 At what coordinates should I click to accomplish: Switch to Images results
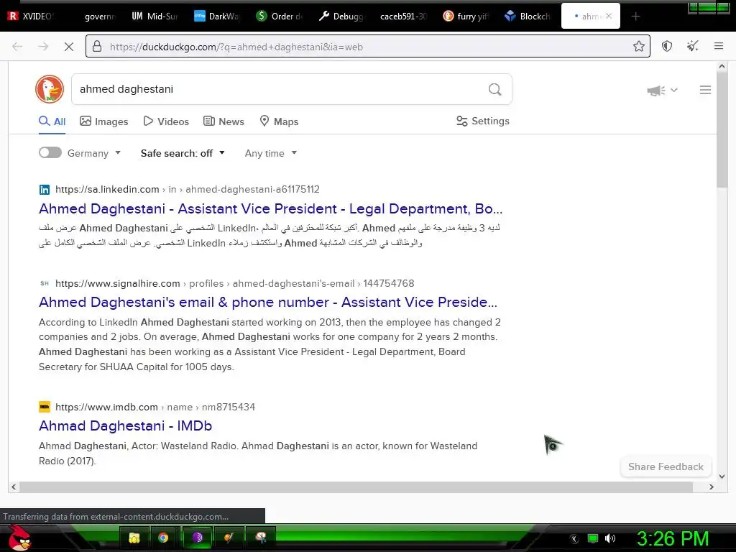[103, 121]
